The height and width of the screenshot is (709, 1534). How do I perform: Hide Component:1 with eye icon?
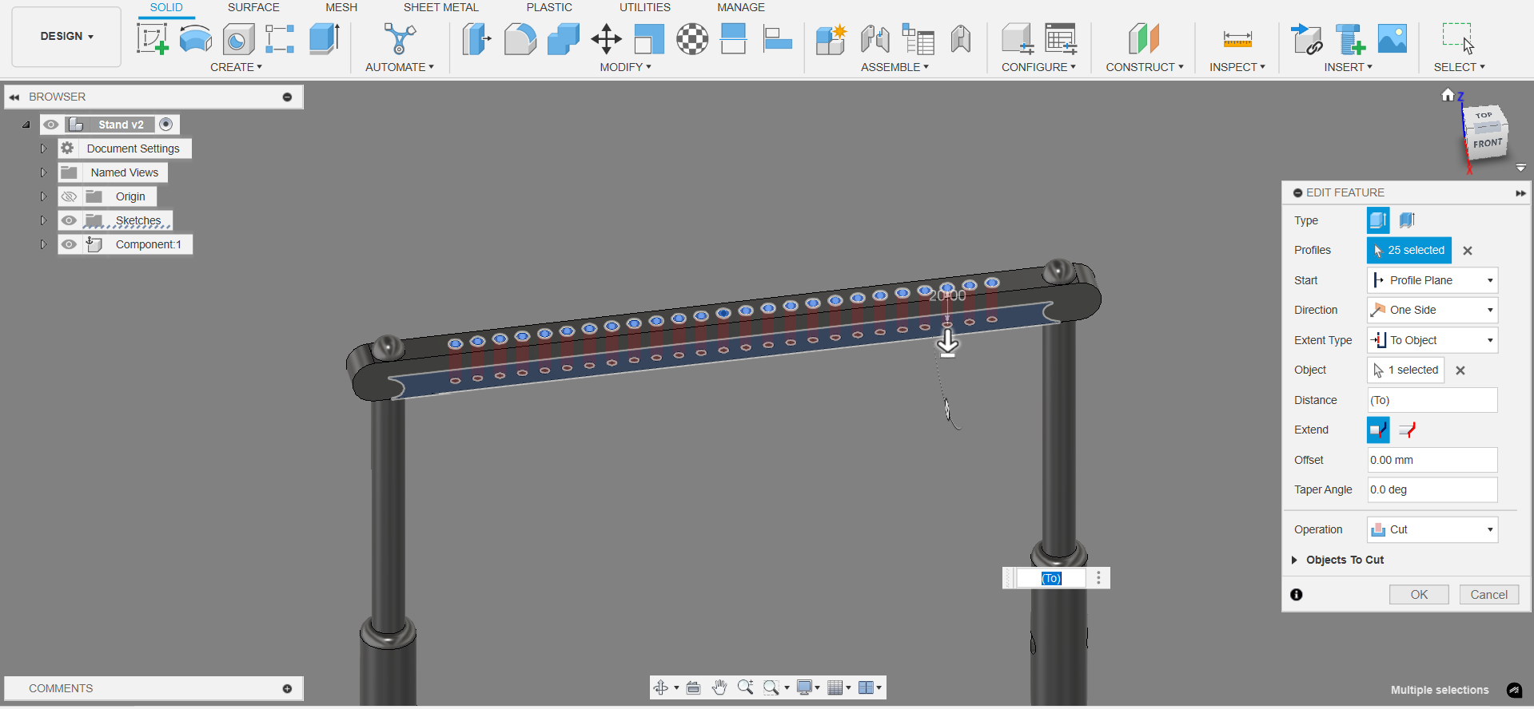point(70,244)
